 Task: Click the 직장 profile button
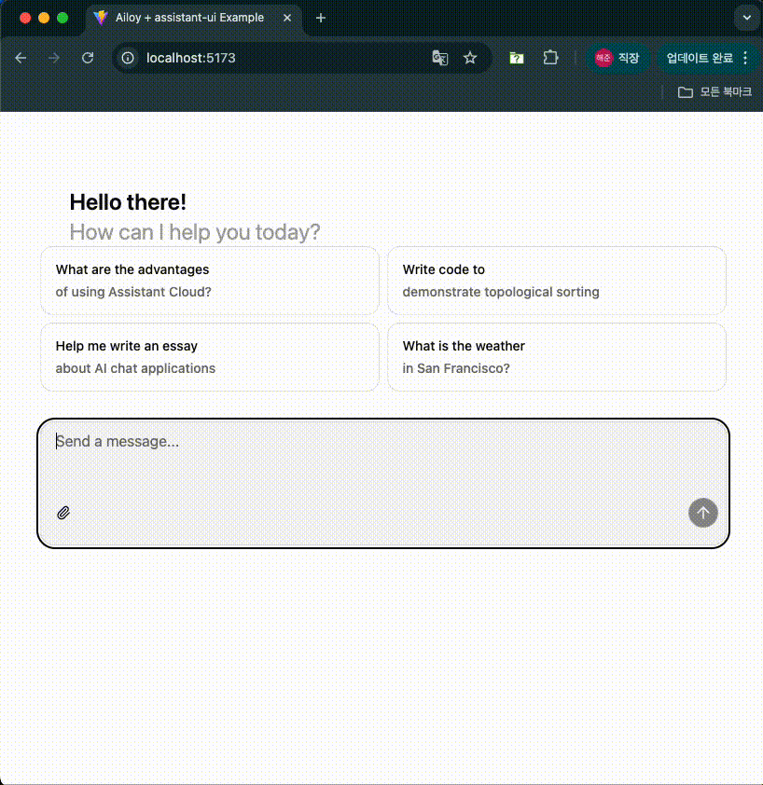[x=618, y=58]
